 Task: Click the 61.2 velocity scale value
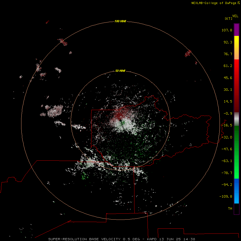click(228, 66)
